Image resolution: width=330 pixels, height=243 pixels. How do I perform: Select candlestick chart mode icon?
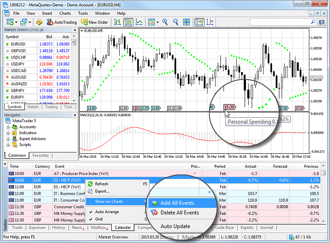tap(129, 22)
